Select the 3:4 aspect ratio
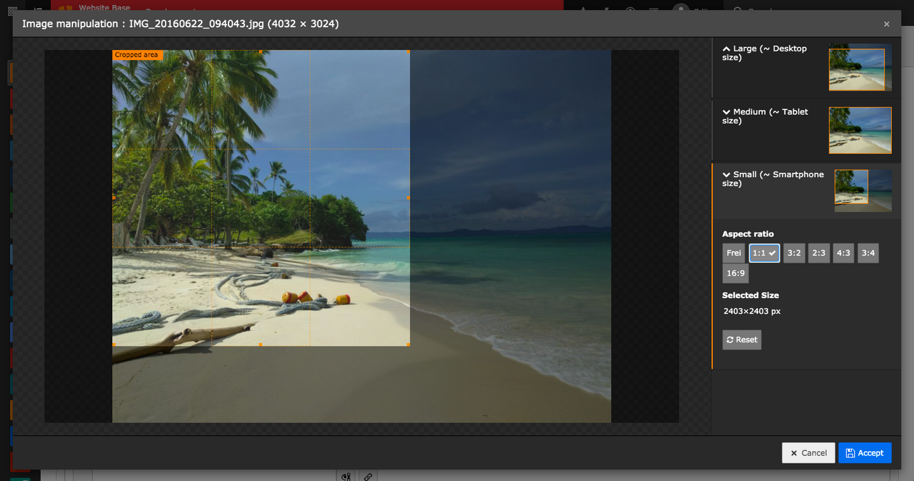Image resolution: width=914 pixels, height=481 pixels. pyautogui.click(x=868, y=252)
